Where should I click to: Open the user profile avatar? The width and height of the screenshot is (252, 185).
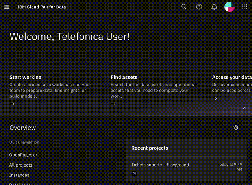[229, 7]
